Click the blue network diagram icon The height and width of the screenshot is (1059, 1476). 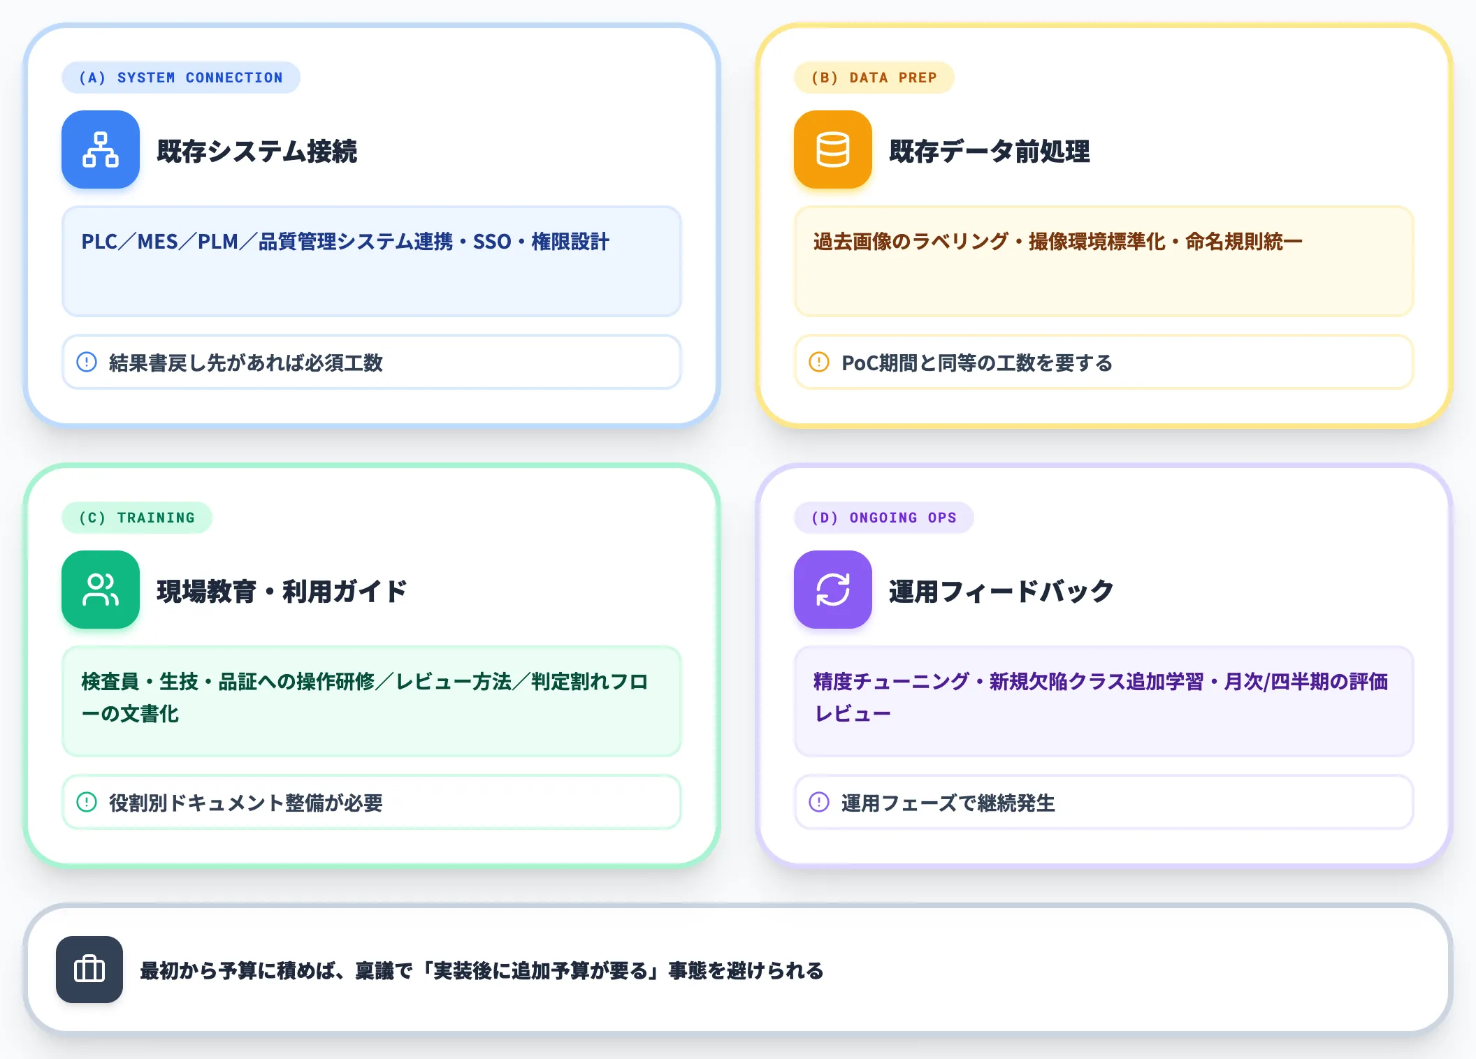[x=101, y=149]
